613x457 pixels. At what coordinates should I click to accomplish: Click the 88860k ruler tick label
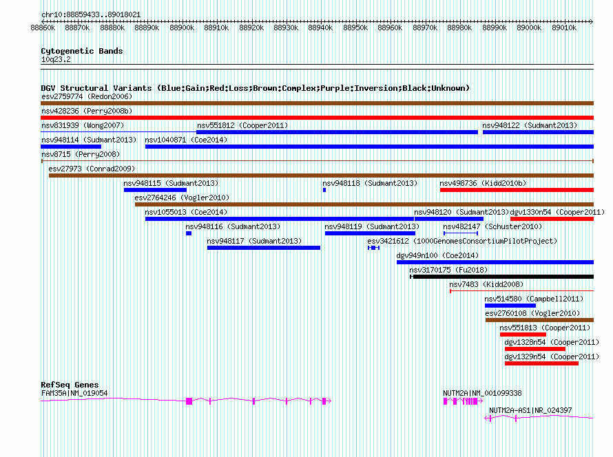pyautogui.click(x=43, y=28)
